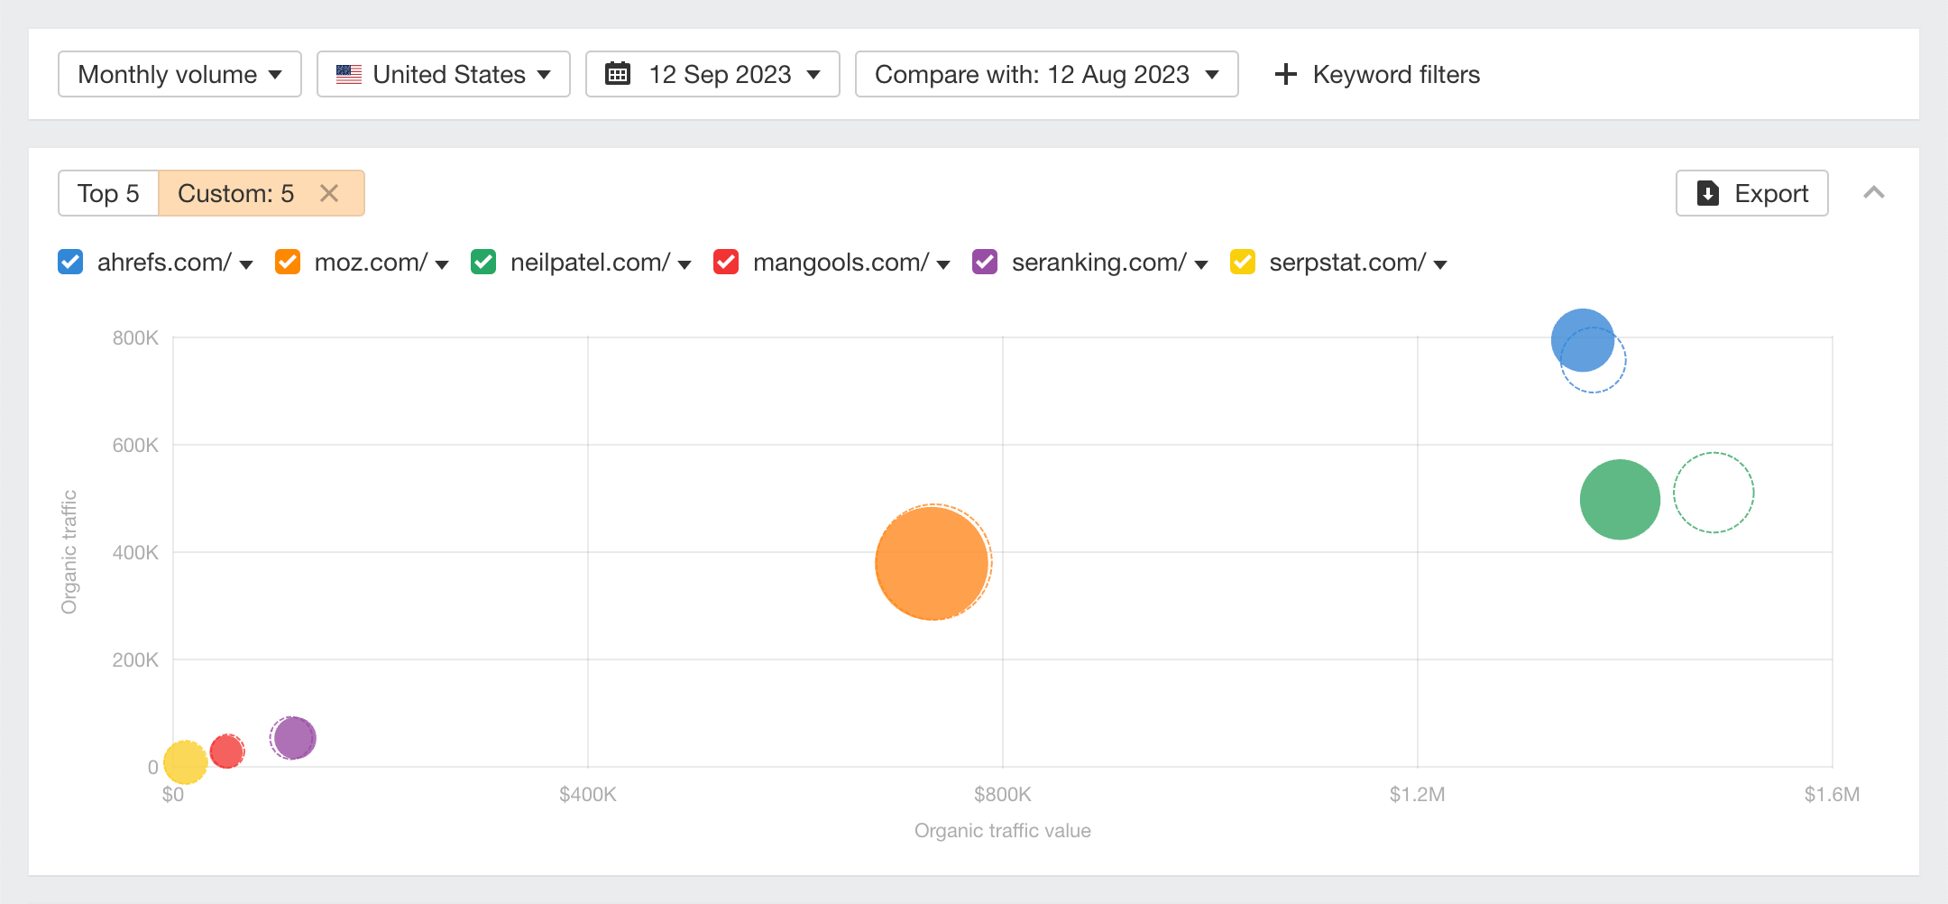Uncheck the seranking.com checkbox
1948x904 pixels.
[x=984, y=262]
